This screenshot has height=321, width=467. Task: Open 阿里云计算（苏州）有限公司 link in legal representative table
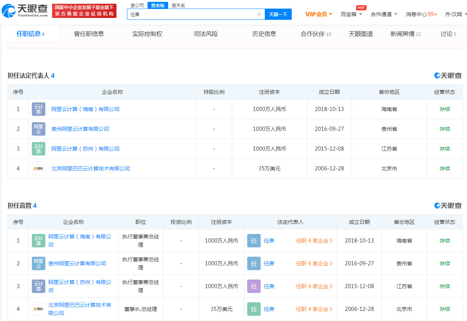85,149
